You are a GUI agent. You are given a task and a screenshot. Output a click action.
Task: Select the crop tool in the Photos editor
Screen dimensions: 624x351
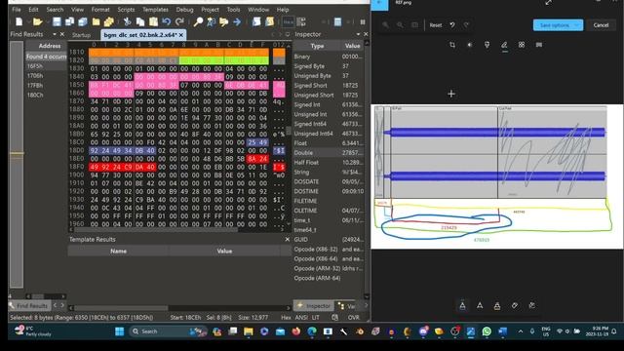452,45
